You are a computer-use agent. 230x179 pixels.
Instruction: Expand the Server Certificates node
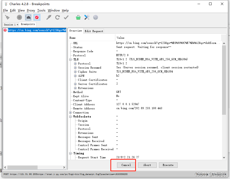pos(75,84)
